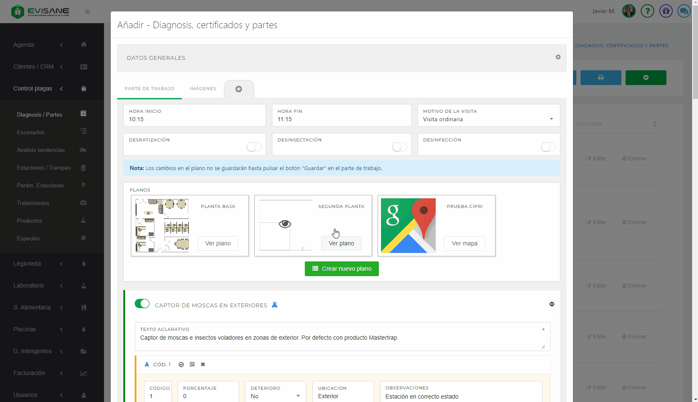
Task: Click the blue print button
Action: click(x=600, y=78)
